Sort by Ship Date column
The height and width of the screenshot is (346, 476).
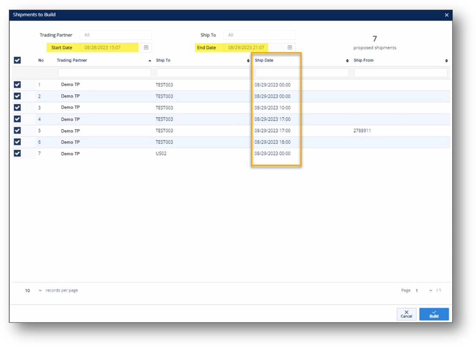pos(347,61)
